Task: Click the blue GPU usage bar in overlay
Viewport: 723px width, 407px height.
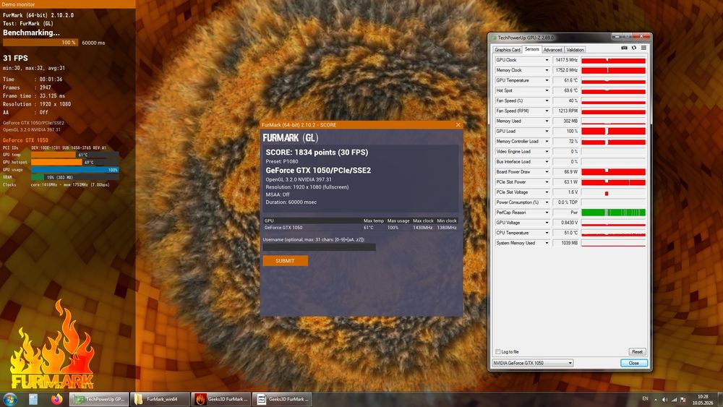Action: click(74, 170)
